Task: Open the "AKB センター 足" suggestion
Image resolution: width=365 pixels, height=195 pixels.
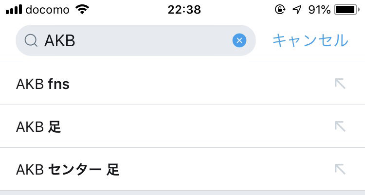Action: coord(68,170)
